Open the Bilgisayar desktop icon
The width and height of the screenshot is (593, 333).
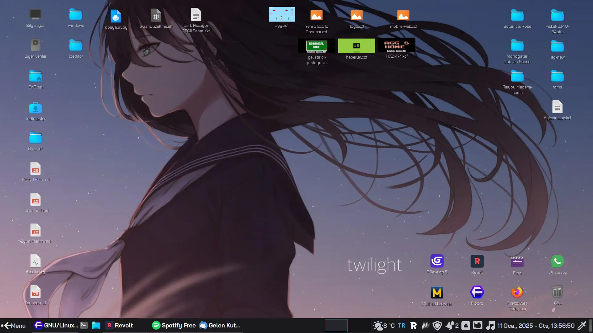35,18
